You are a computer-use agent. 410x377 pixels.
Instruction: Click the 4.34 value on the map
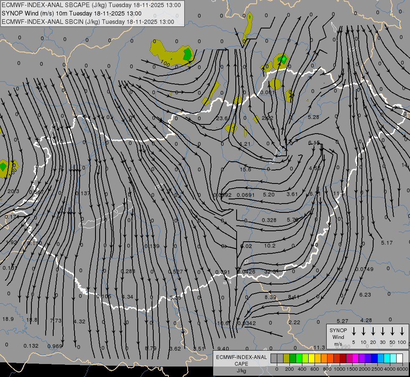click(x=127, y=297)
